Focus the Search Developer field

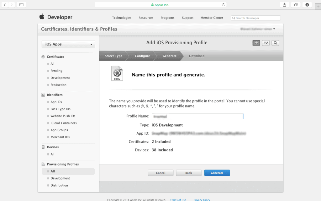pos(256,18)
